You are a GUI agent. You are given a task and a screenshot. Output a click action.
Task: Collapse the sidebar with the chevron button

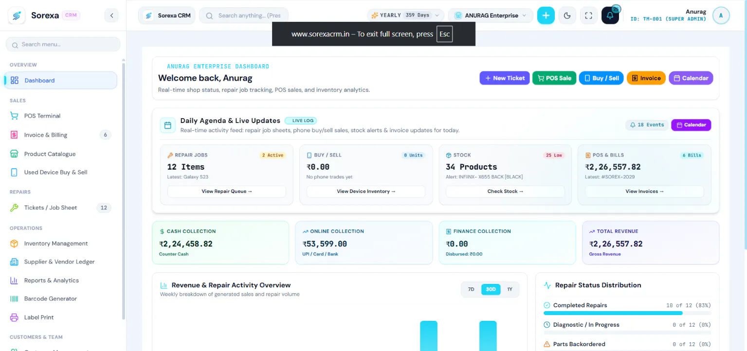[111, 16]
